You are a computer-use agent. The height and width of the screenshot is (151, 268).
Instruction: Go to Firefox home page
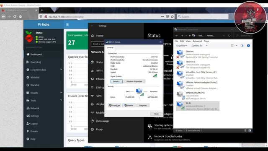(x=21, y=17)
